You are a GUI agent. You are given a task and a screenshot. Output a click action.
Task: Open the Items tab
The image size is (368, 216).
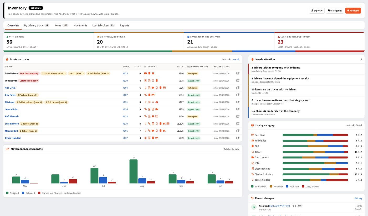61,25
